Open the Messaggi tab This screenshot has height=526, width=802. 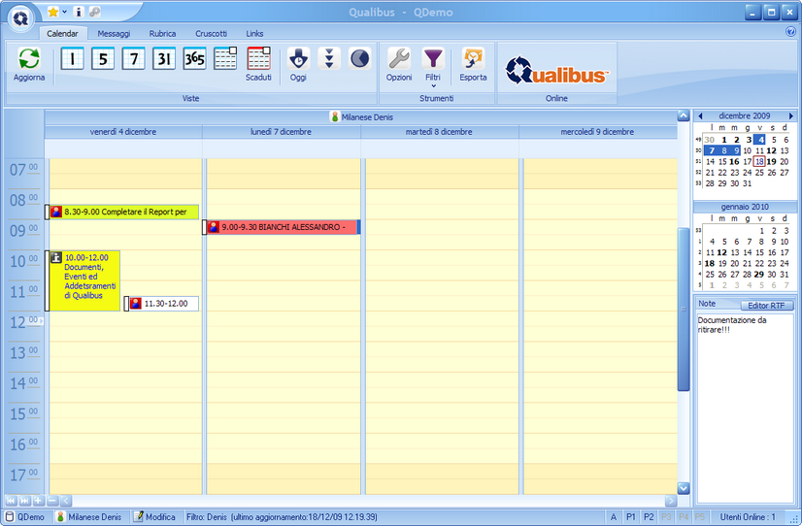point(114,33)
